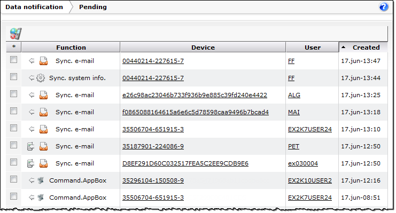396x213 pixels.
Task: Click envelope icon in first Sync. e-mail row
Action: (43, 61)
